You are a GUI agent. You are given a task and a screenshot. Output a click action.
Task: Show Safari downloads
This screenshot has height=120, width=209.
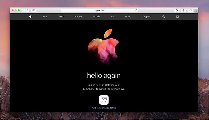tap(176, 10)
